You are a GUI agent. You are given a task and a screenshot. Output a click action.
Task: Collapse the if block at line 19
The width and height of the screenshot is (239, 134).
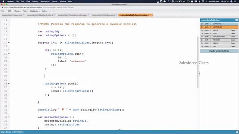pyautogui.click(x=9, y=50)
